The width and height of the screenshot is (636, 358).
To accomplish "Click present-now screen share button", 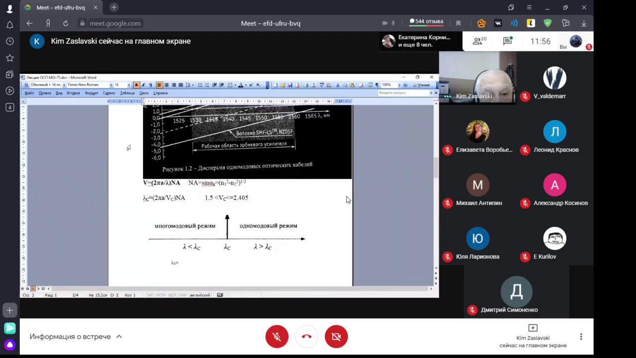I will pyautogui.click(x=533, y=337).
